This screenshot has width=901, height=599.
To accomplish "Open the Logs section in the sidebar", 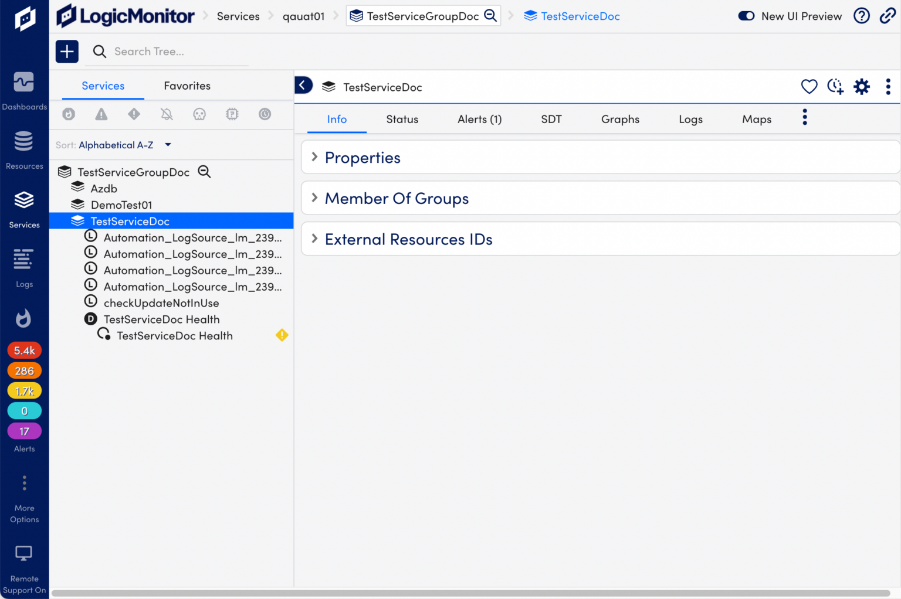I will 24,267.
